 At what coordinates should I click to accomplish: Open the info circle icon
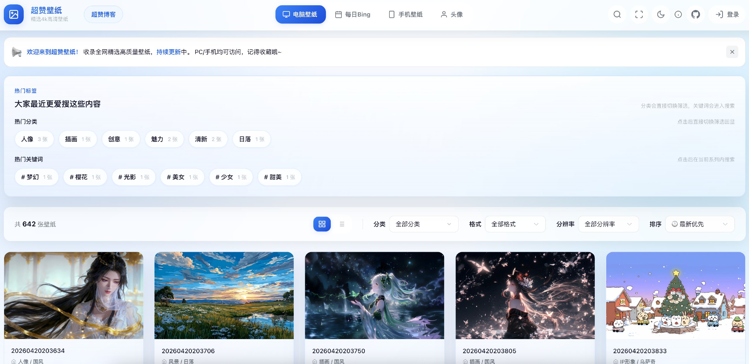click(x=678, y=14)
